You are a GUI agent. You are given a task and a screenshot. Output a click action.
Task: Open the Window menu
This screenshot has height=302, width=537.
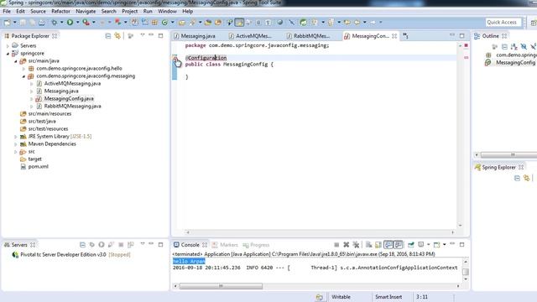click(x=167, y=11)
